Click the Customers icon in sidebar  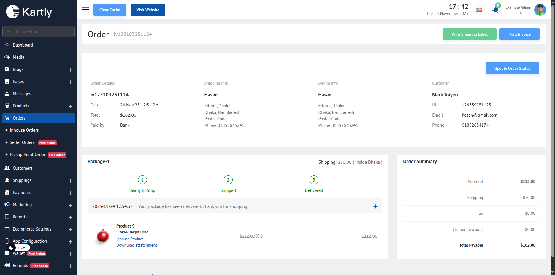(7, 168)
